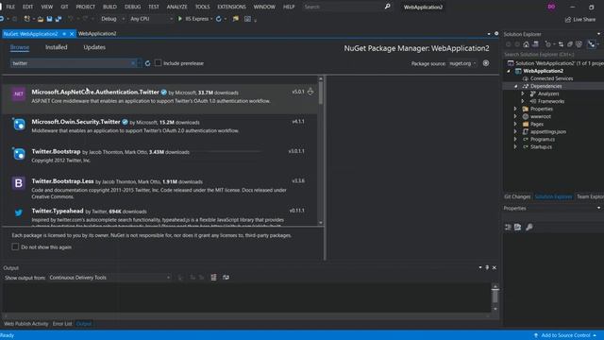Image resolution: width=604 pixels, height=340 pixels.
Task: Click the Output panel vertical scrollbar
Action: point(495,298)
